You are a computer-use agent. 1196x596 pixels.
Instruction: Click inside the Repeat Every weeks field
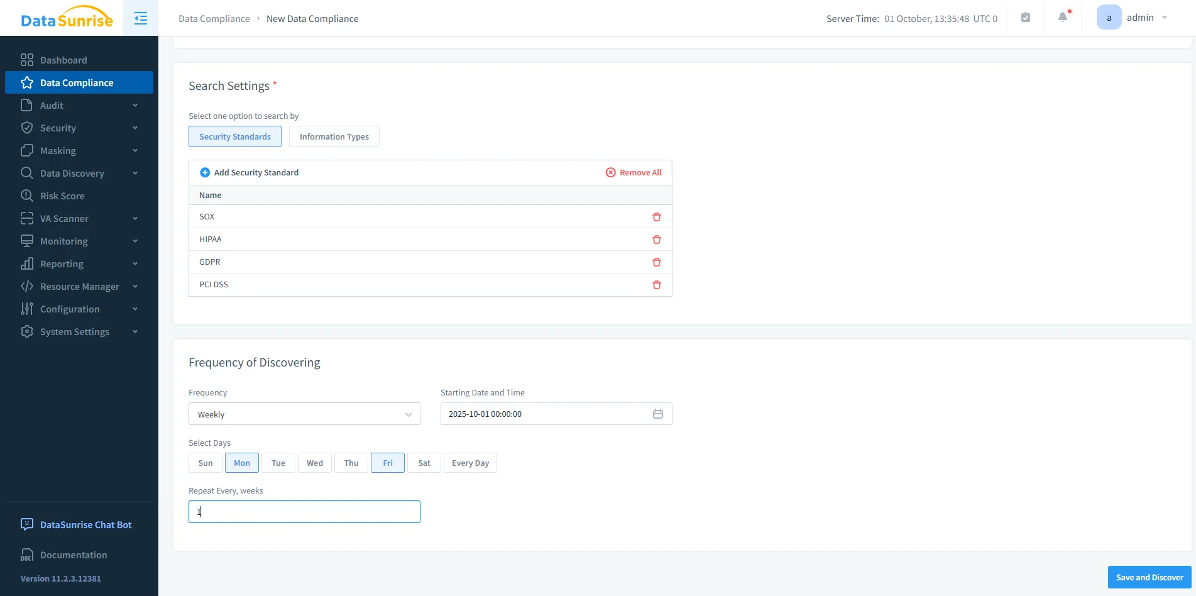click(304, 511)
